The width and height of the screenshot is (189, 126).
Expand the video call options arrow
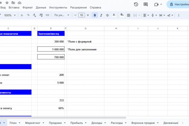pos(161,4)
